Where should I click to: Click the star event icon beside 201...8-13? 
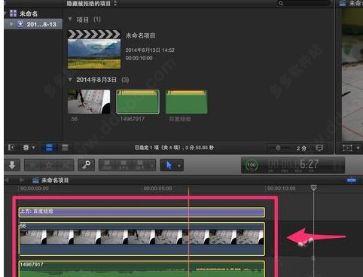point(20,24)
